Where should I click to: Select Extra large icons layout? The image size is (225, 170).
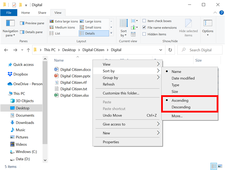click(64, 21)
